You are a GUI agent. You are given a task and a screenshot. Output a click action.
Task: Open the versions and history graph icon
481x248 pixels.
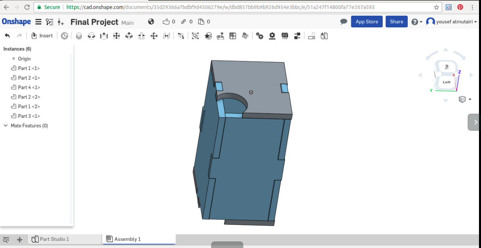point(50,22)
